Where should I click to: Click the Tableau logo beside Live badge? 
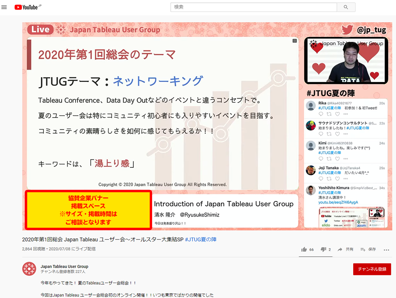coord(61,30)
